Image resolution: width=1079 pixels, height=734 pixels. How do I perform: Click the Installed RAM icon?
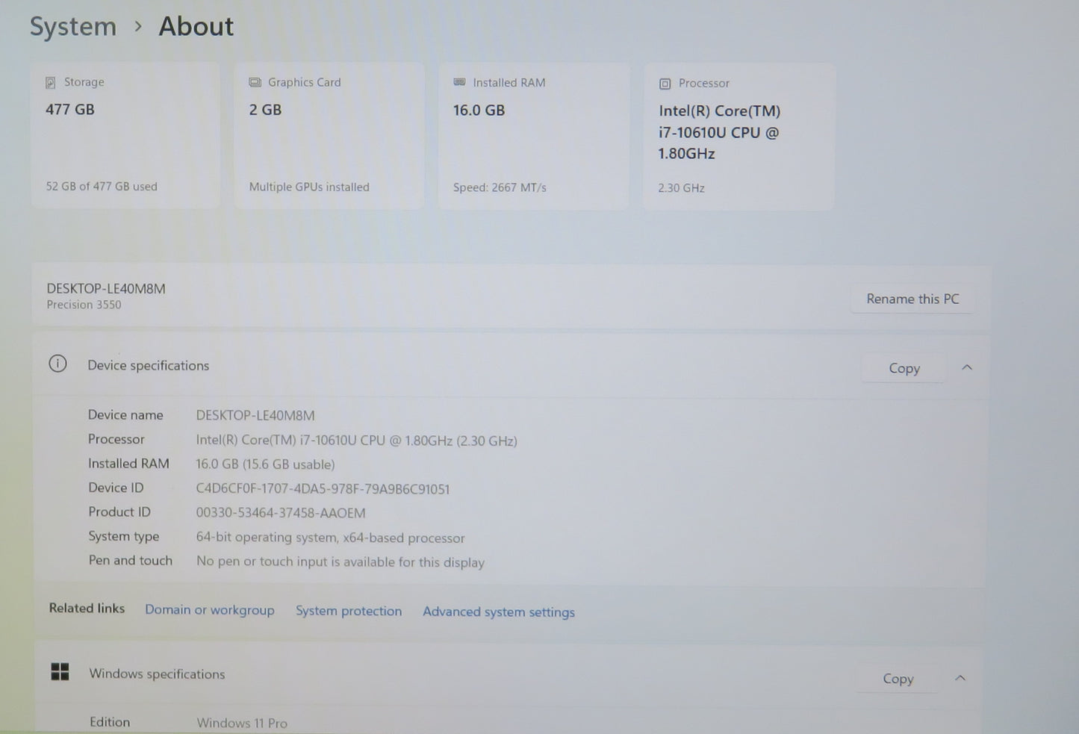coord(459,82)
